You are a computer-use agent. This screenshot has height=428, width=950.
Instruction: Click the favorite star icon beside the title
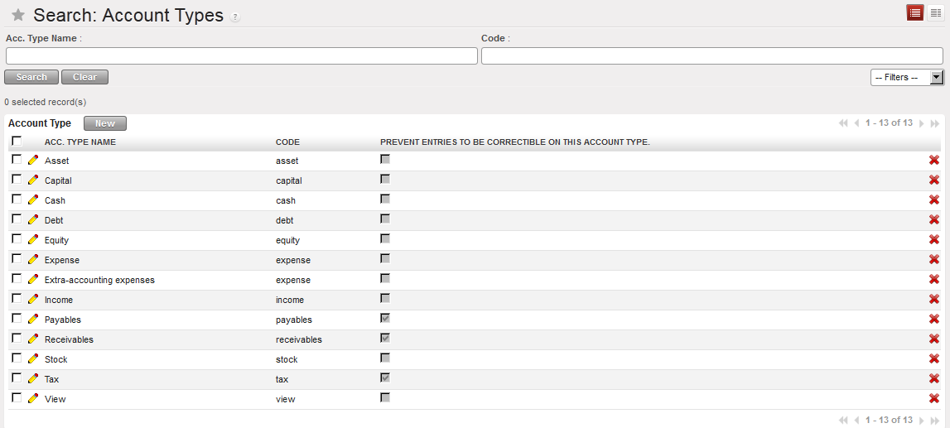(18, 16)
